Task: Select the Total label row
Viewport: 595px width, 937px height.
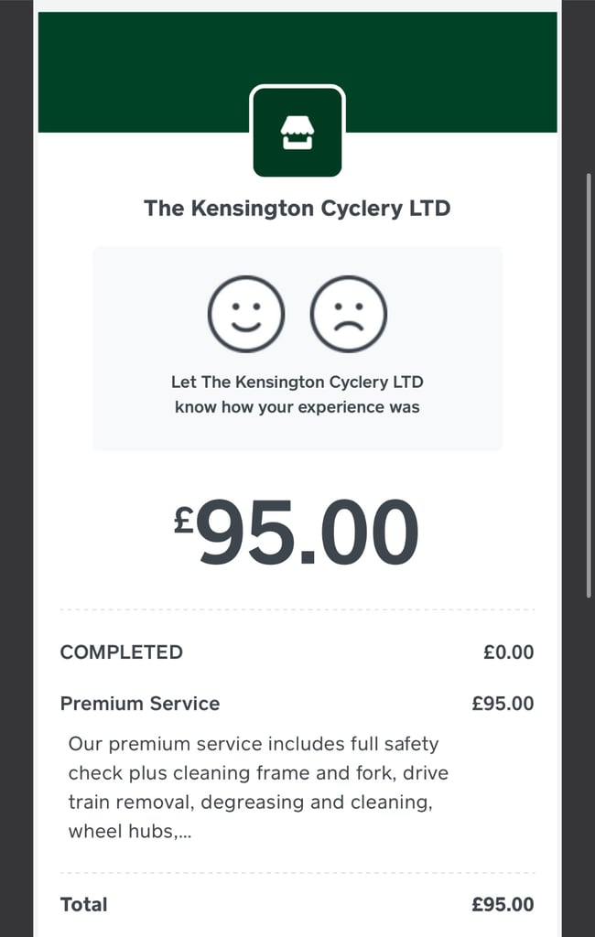Action: [297, 905]
